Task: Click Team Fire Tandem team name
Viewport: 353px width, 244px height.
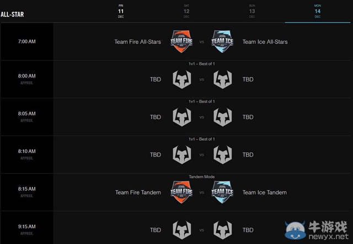Action: 138,192
